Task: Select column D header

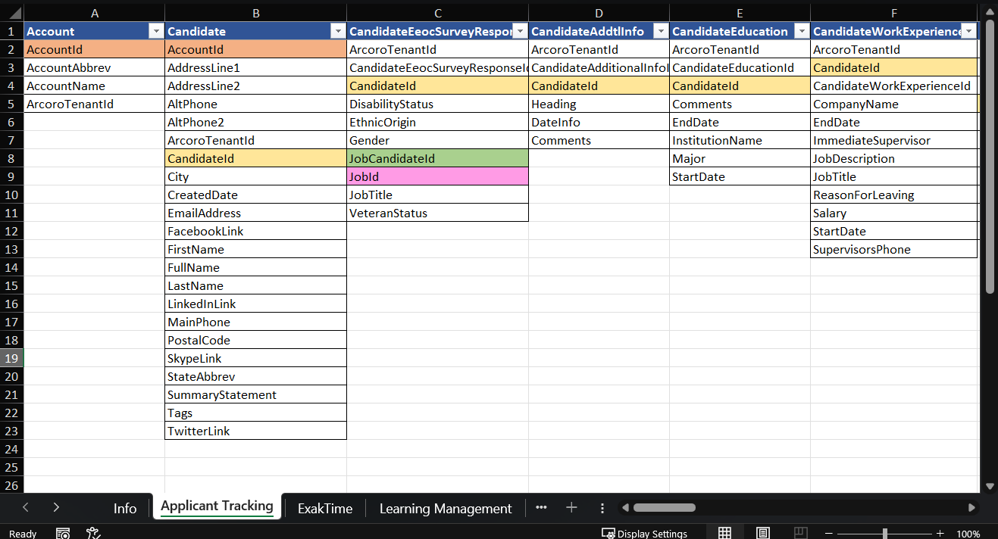Action: click(599, 13)
